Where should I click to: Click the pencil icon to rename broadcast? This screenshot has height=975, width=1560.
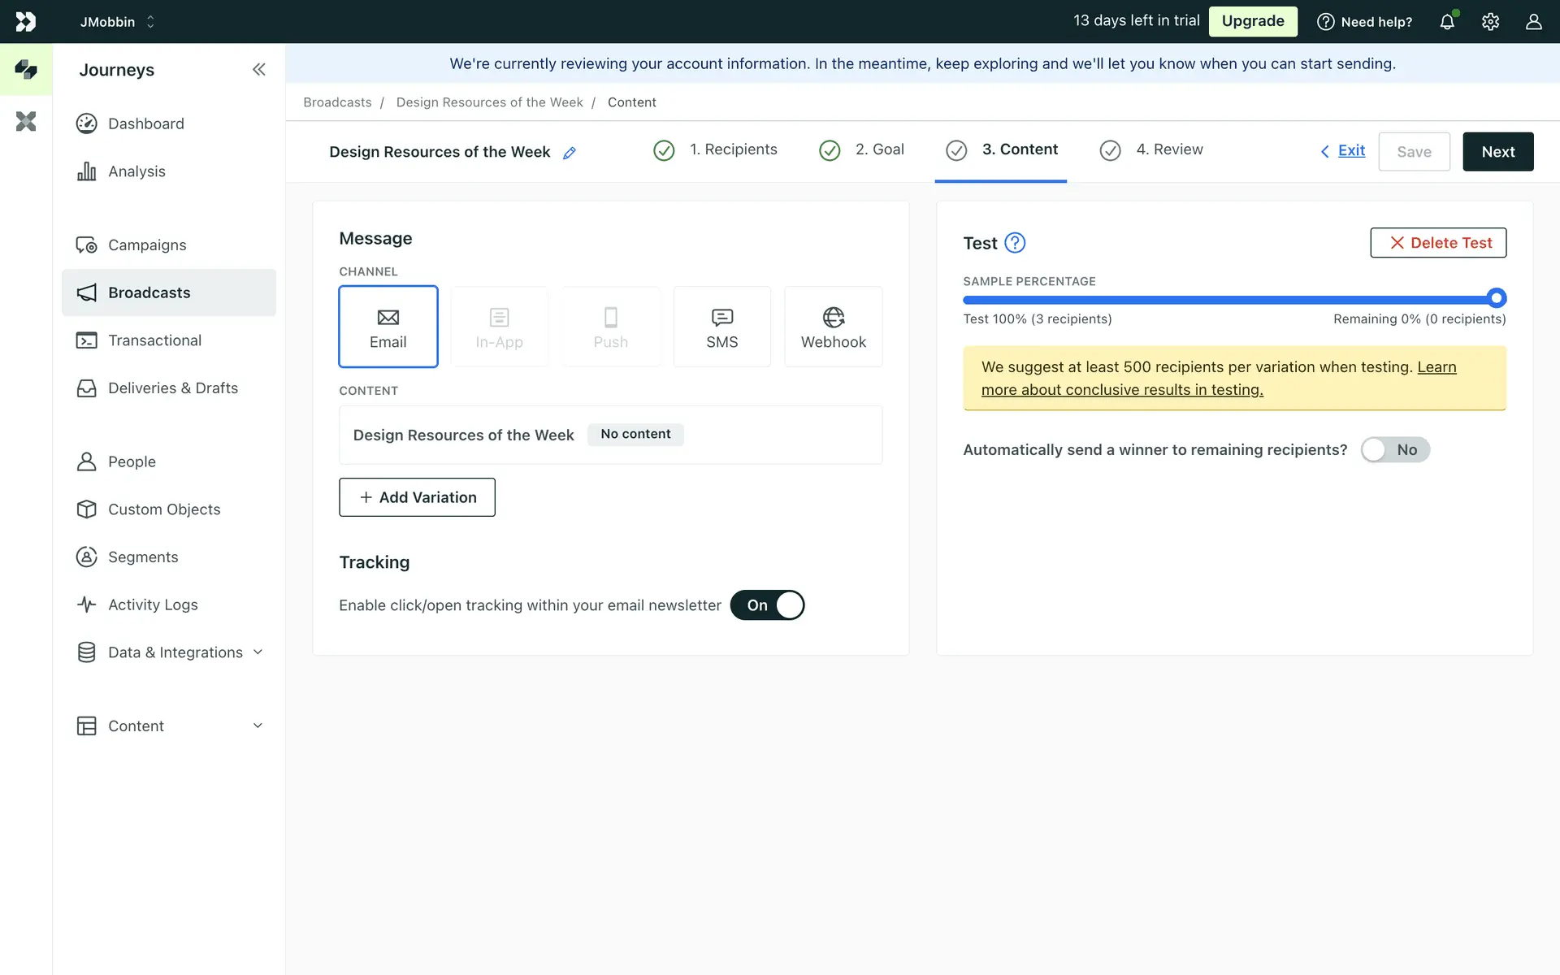[x=570, y=153]
